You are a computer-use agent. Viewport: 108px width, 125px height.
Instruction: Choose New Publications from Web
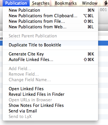pyautogui.click(x=51, y=27)
